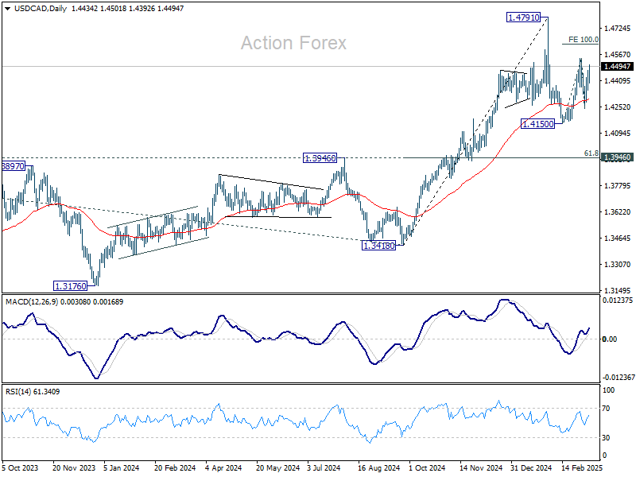The width and height of the screenshot is (636, 477).
Task: Select the 1.45670 price scale value
Action: 618,55
